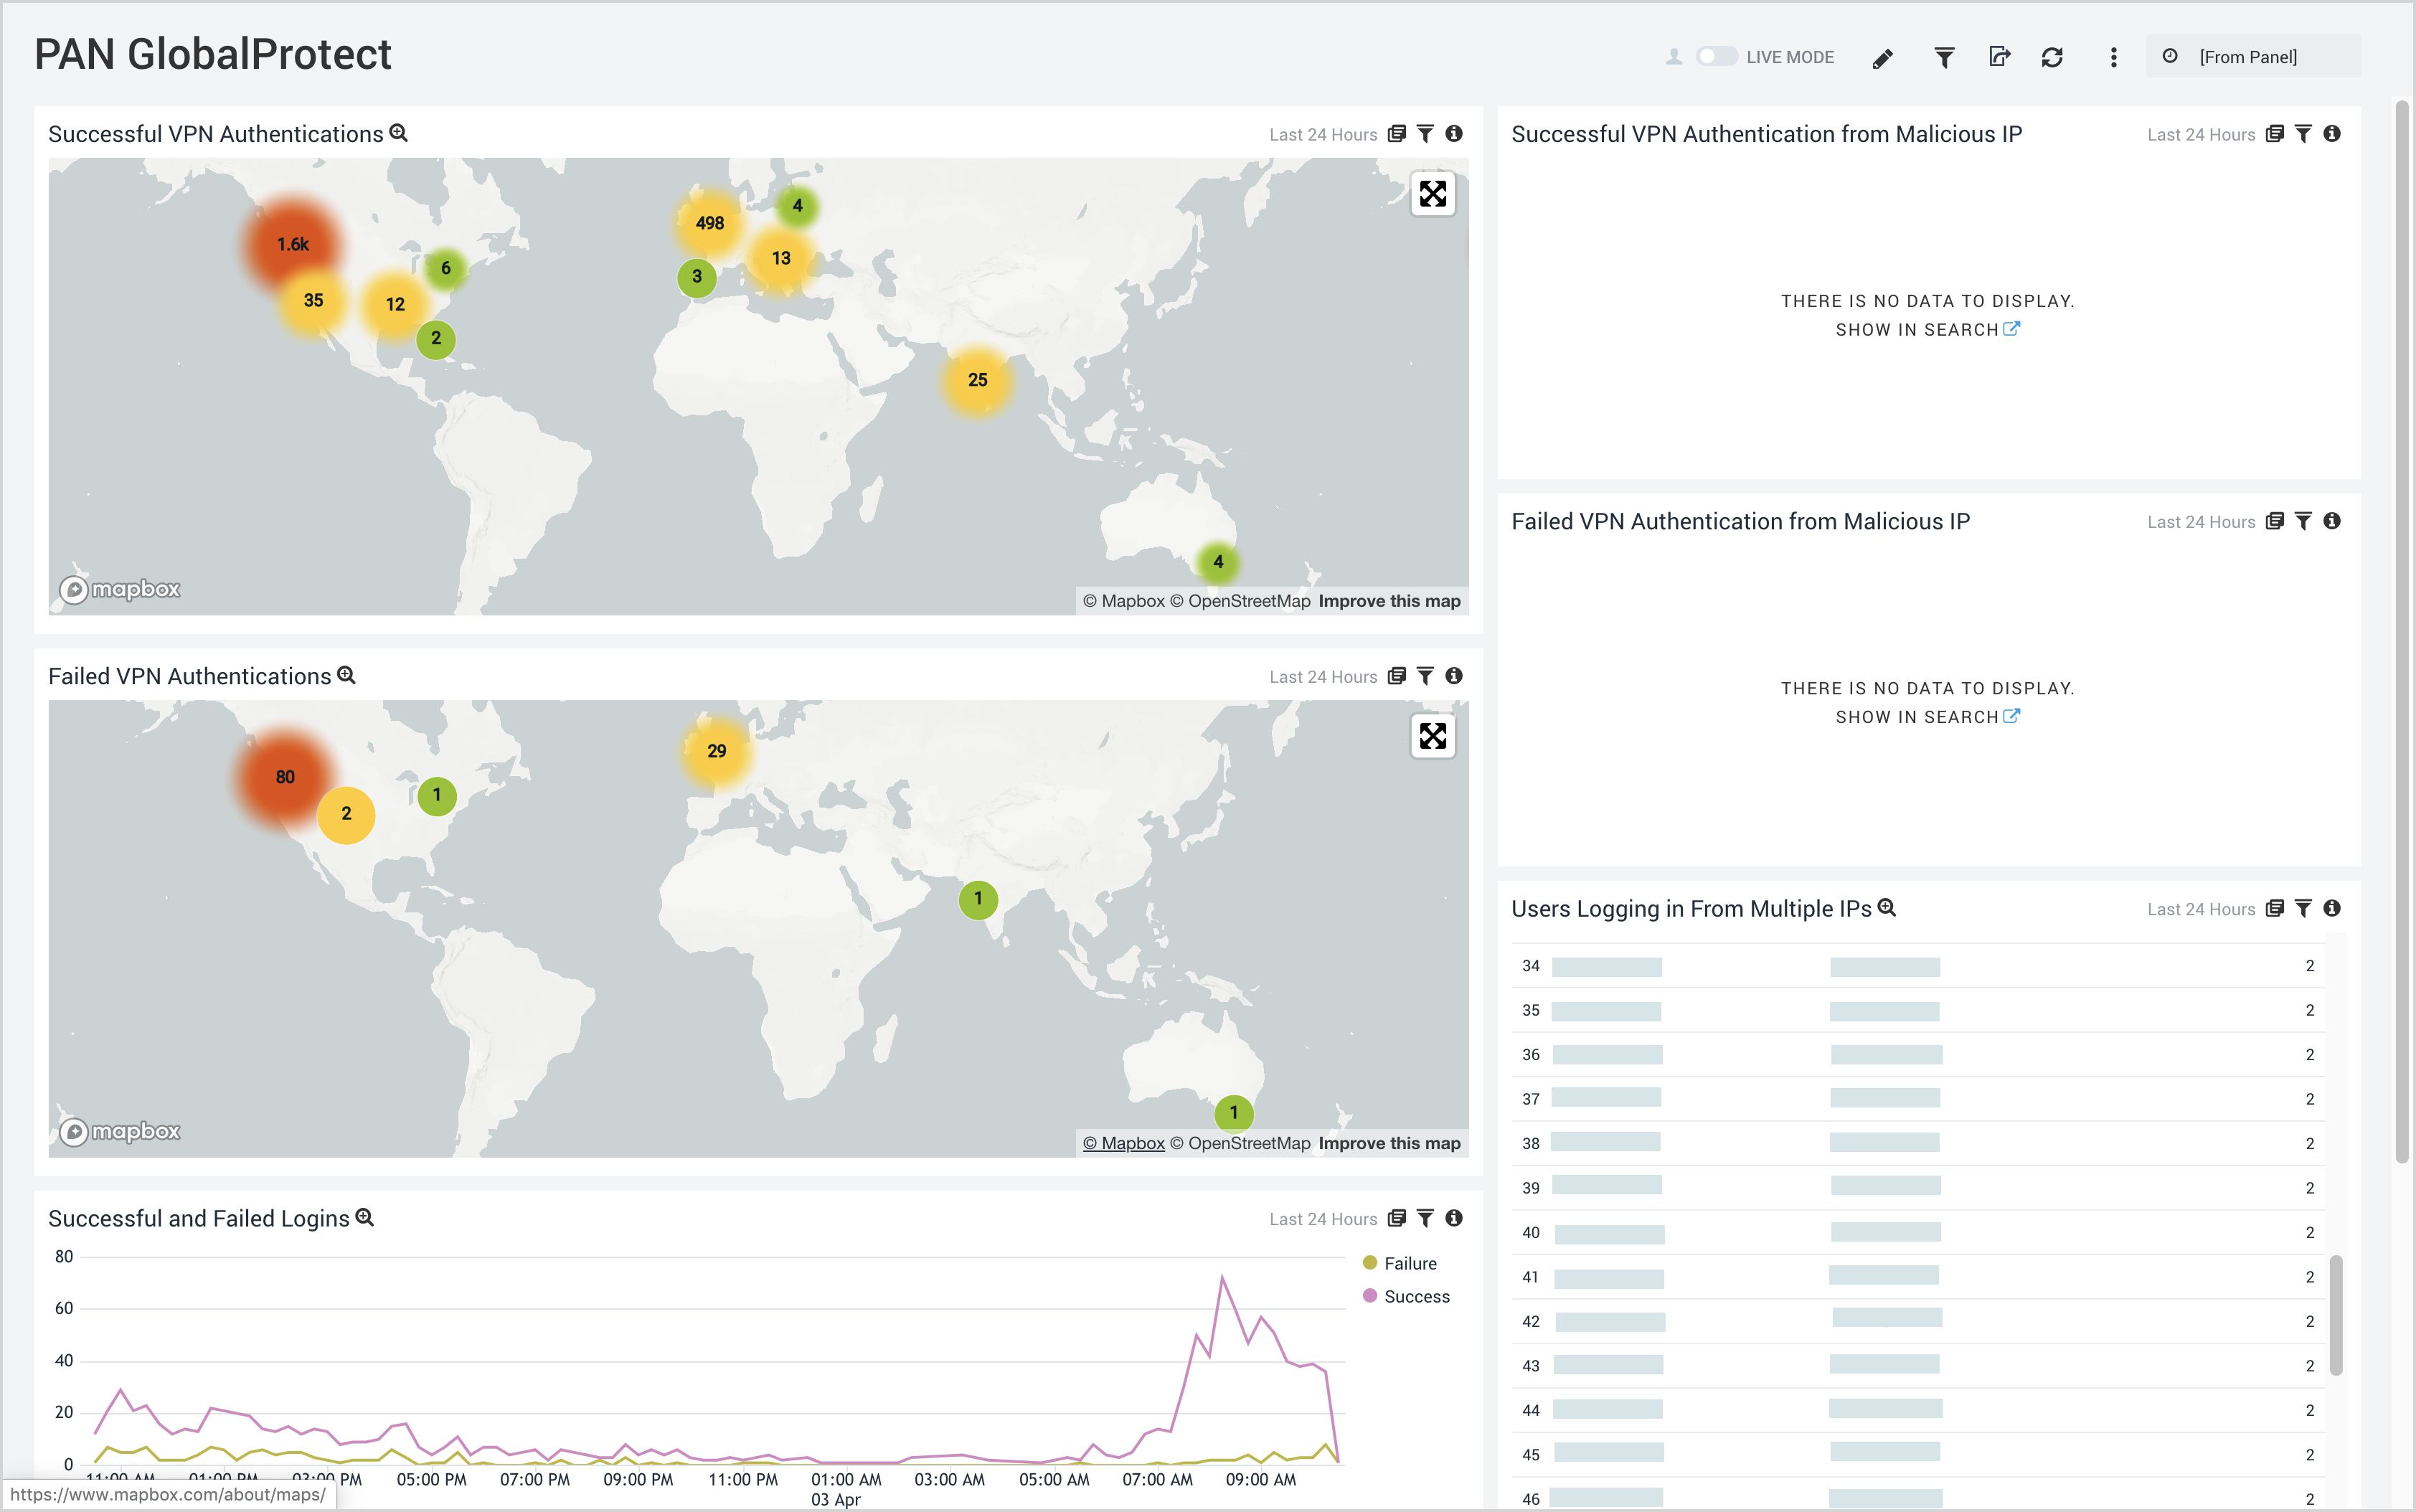Click the magnifier icon beside Successful and Failed Logins
Image resolution: width=2416 pixels, height=1512 pixels.
click(x=365, y=1217)
